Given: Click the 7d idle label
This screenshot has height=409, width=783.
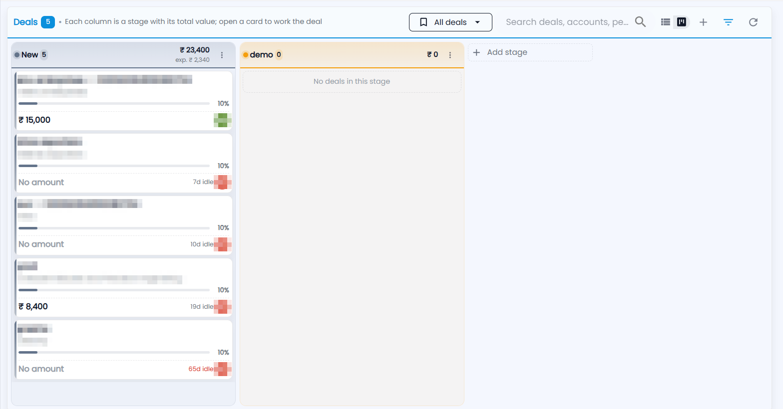Looking at the screenshot, I should tap(203, 182).
